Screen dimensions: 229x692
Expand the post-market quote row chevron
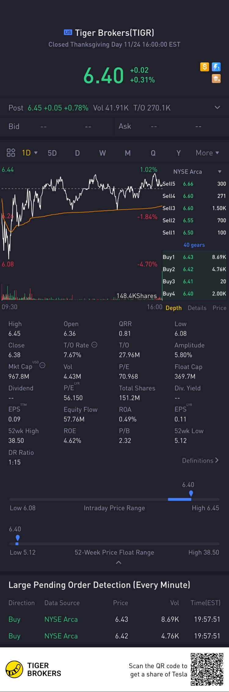tap(217, 108)
